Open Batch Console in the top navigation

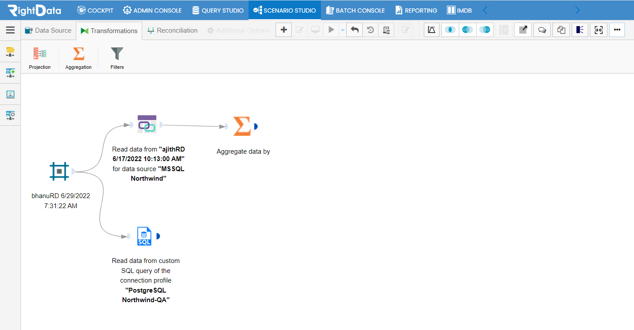(x=355, y=10)
